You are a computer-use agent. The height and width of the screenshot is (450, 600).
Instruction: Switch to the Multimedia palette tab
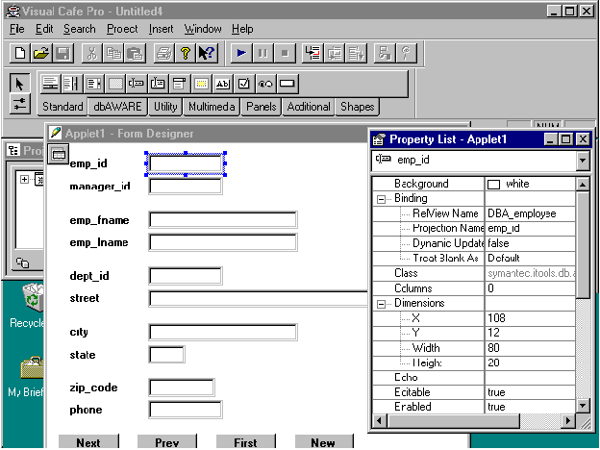(212, 107)
